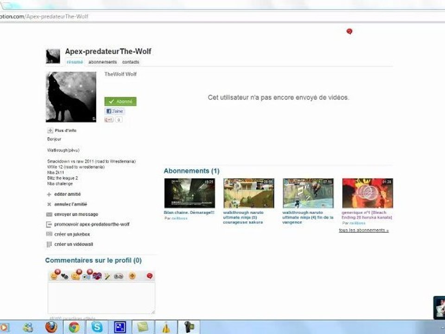Open the Bilan chaine video thumbnail
445x334 pixels.
click(x=190, y=193)
